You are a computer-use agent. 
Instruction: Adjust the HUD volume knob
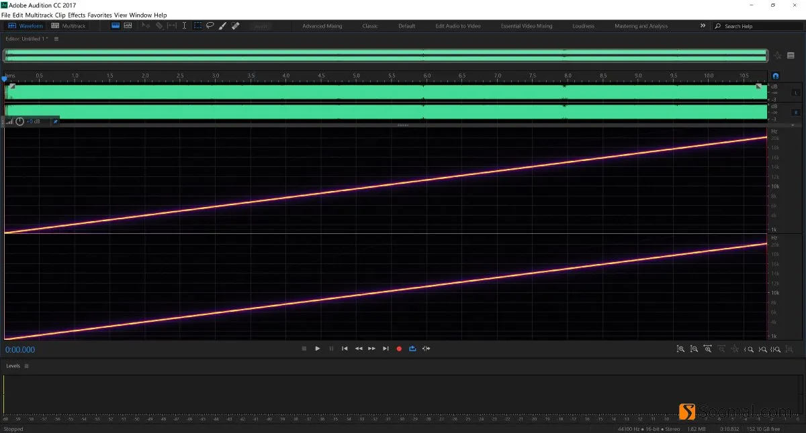pos(20,121)
